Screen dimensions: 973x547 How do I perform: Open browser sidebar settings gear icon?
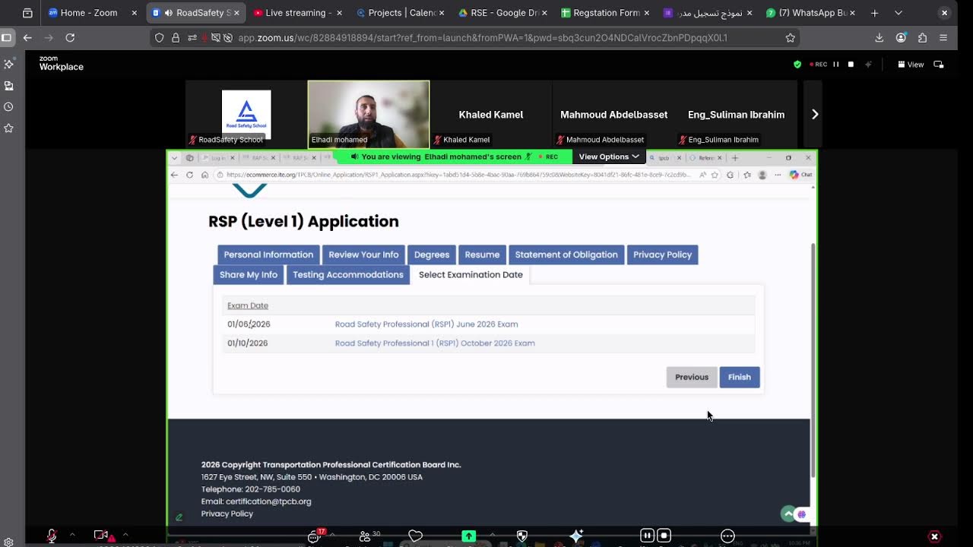click(x=9, y=542)
